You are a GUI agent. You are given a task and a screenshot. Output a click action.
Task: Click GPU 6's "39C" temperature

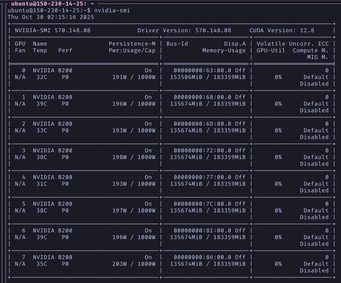(x=42, y=237)
